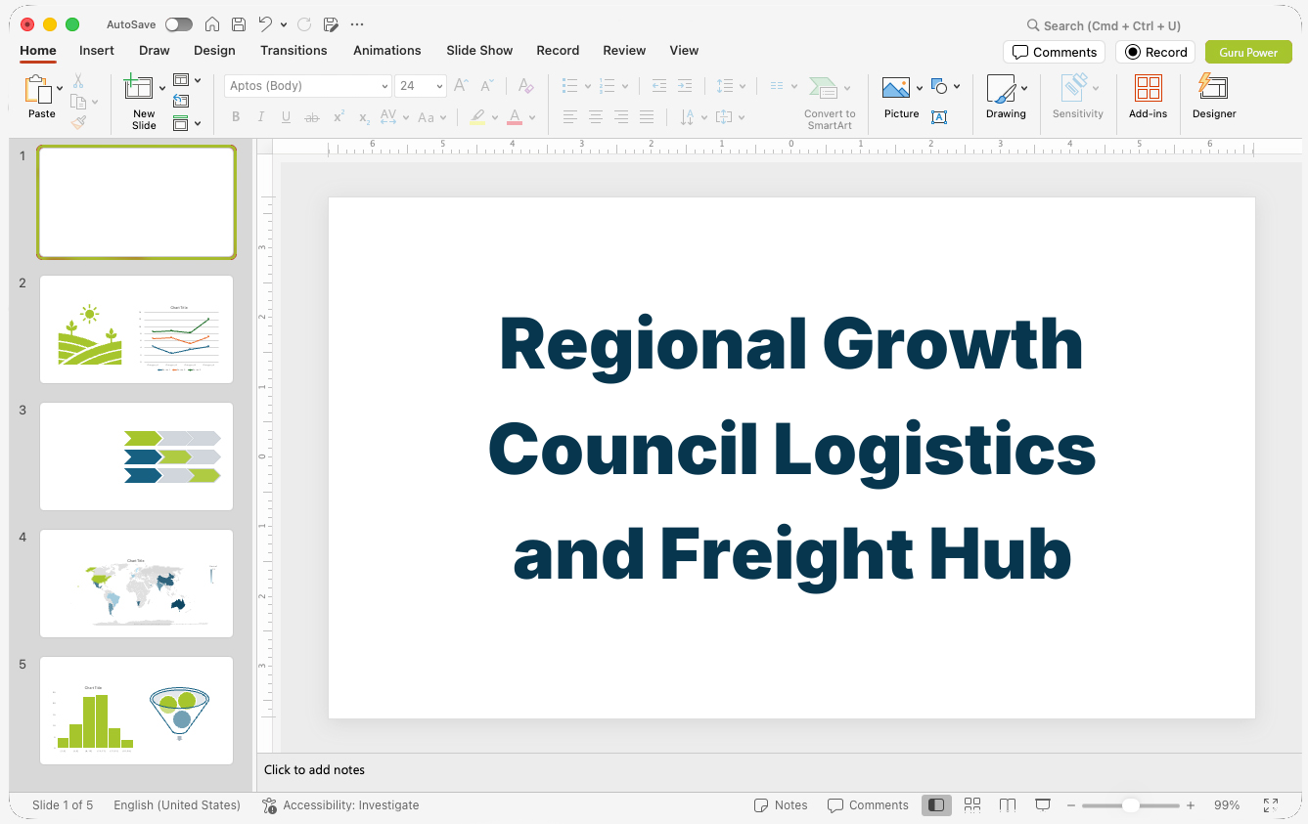This screenshot has height=824, width=1308.
Task: Open the undo history arrow
Action: pyautogui.click(x=284, y=24)
